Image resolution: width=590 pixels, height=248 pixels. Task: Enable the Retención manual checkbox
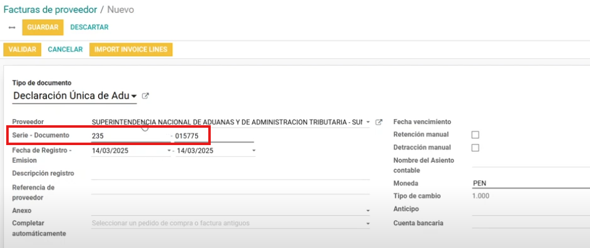476,135
